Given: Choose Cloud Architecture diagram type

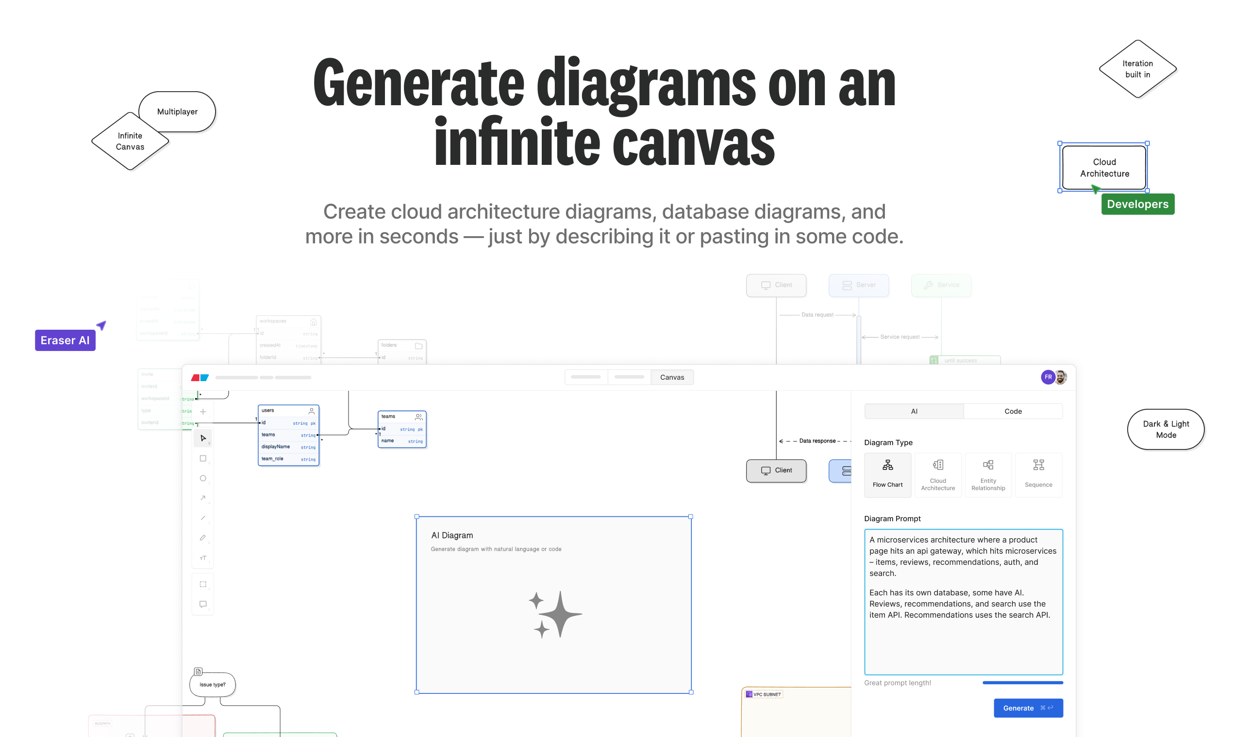Looking at the screenshot, I should coord(938,475).
